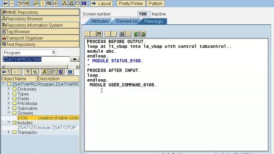Screen dimensions: 274x154
Task: Click the 'module abc.' code line
Action: click(x=102, y=51)
